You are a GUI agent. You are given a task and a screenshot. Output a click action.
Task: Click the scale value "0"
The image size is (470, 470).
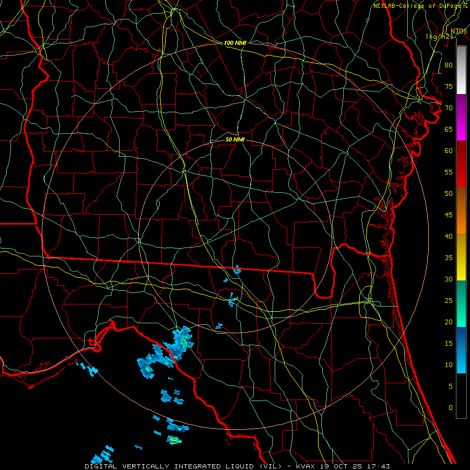451,408
